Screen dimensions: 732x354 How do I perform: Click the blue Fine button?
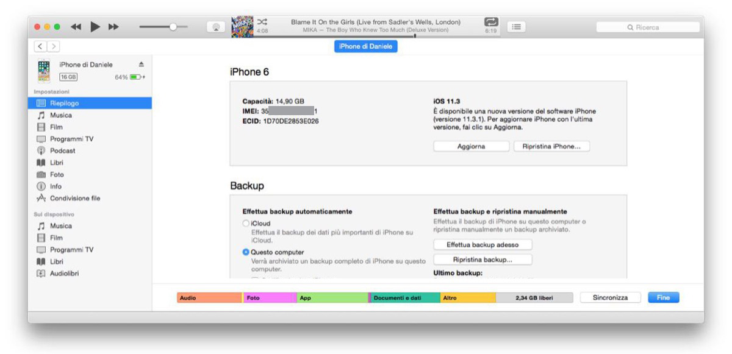coord(663,297)
